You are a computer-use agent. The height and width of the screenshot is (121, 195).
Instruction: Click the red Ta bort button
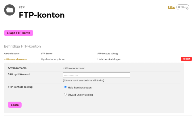[x=186, y=59]
